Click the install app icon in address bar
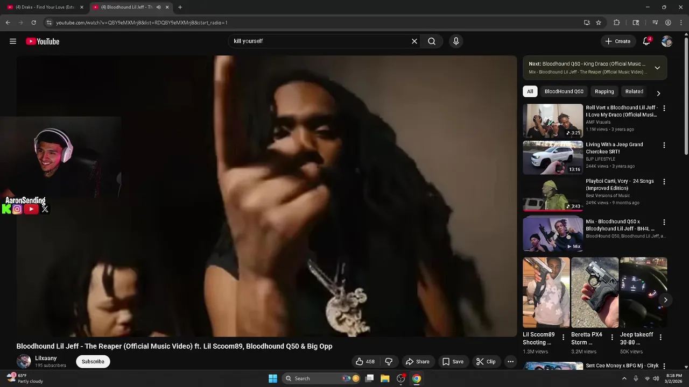 pyautogui.click(x=587, y=23)
